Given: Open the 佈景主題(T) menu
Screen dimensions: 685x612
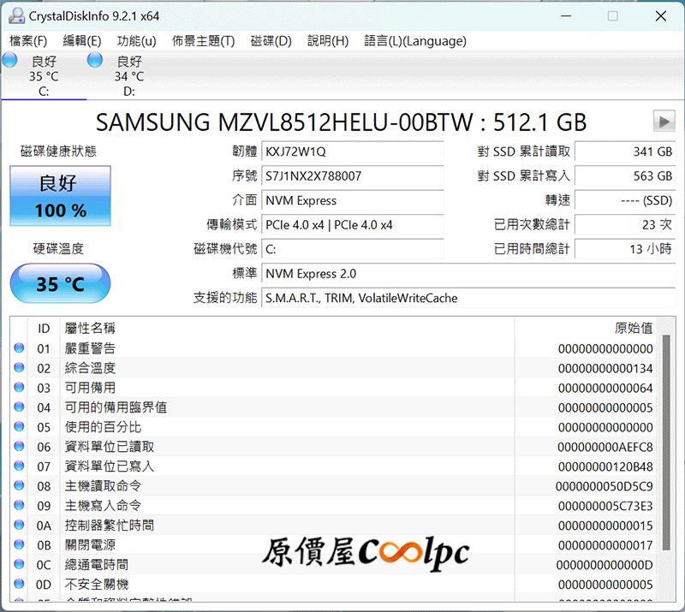Looking at the screenshot, I should tap(203, 41).
